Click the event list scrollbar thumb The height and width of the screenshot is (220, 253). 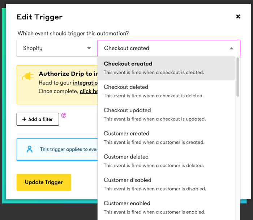click(237, 77)
